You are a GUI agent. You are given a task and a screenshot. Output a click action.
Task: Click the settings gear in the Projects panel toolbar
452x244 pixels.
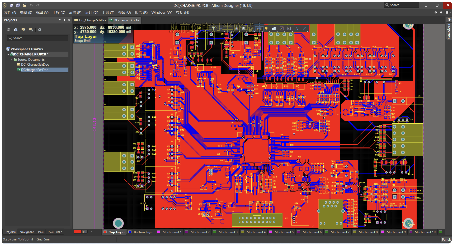[40, 30]
